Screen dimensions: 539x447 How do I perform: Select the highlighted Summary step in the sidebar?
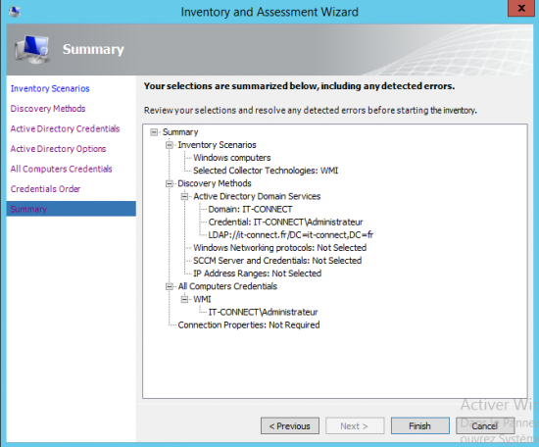(x=72, y=209)
